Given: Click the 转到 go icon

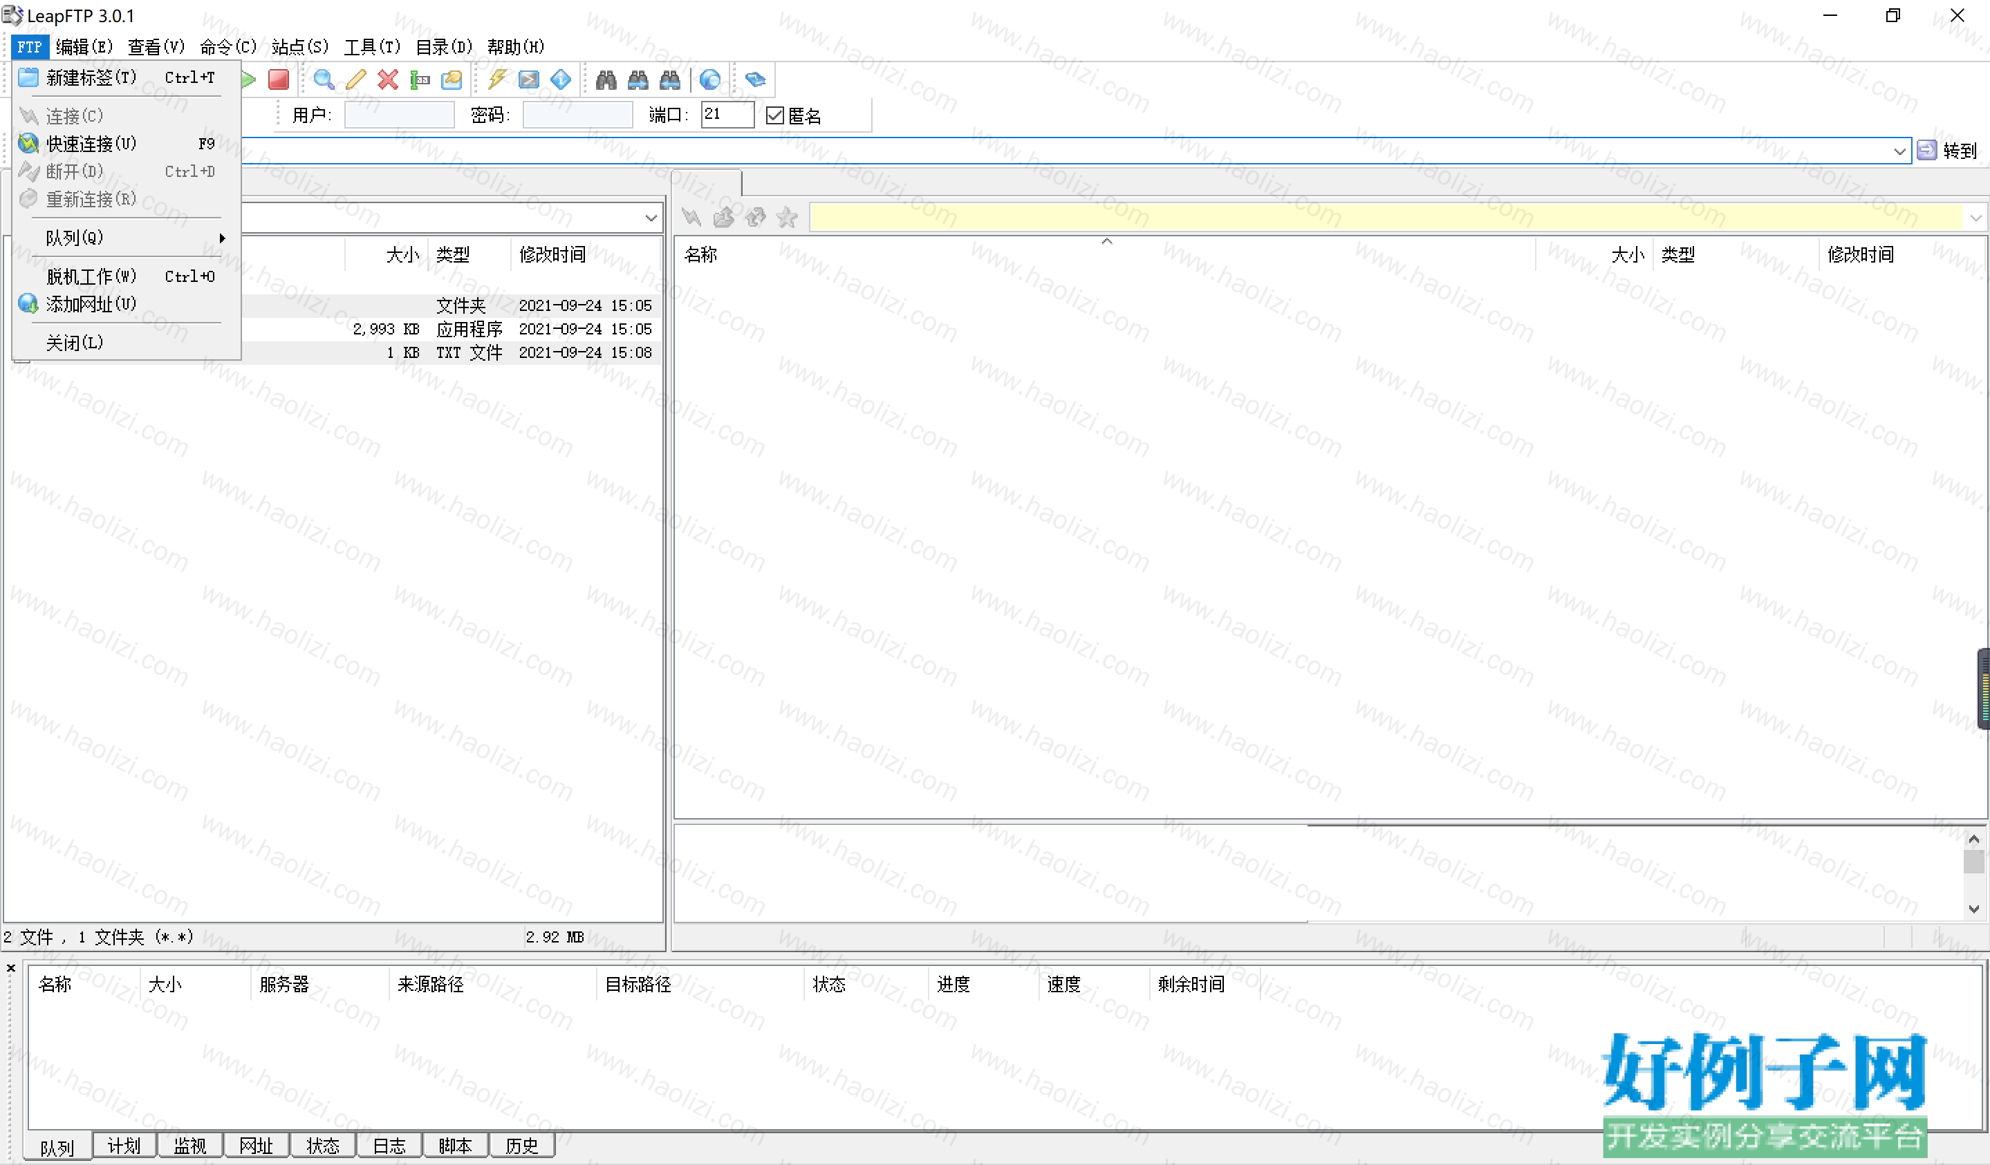Looking at the screenshot, I should [x=1927, y=150].
